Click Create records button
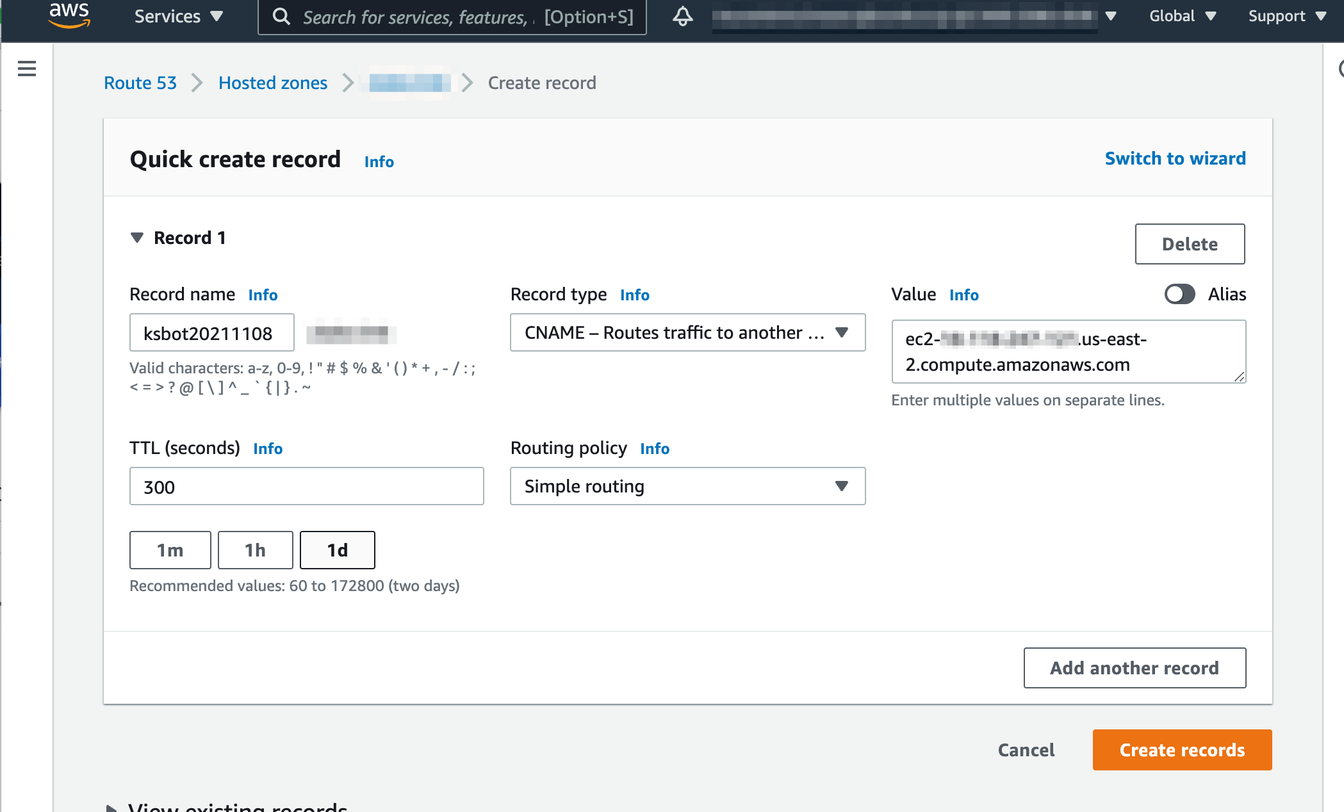The image size is (1344, 812). [x=1183, y=750]
